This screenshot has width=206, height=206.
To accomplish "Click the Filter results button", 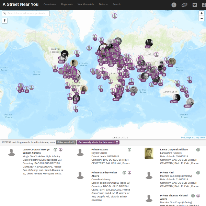I will click(x=66, y=142).
